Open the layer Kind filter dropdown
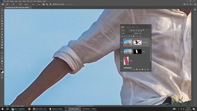This screenshot has width=197, height=111. (125, 31)
